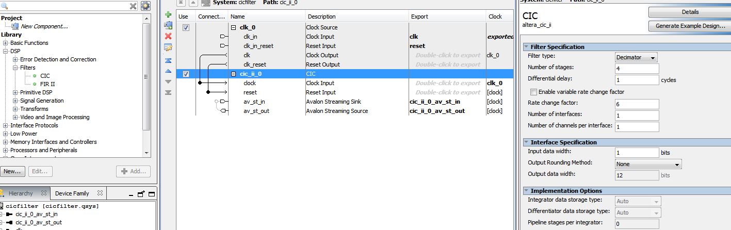731x230 pixels.
Task: Uncheck the Use checkbox for clk_0
Action: (186, 28)
